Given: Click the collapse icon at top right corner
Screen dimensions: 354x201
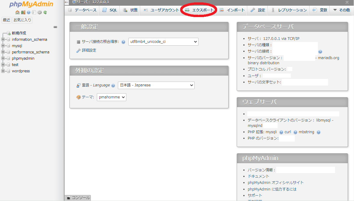Looking at the screenshot, I should (x=347, y=2).
